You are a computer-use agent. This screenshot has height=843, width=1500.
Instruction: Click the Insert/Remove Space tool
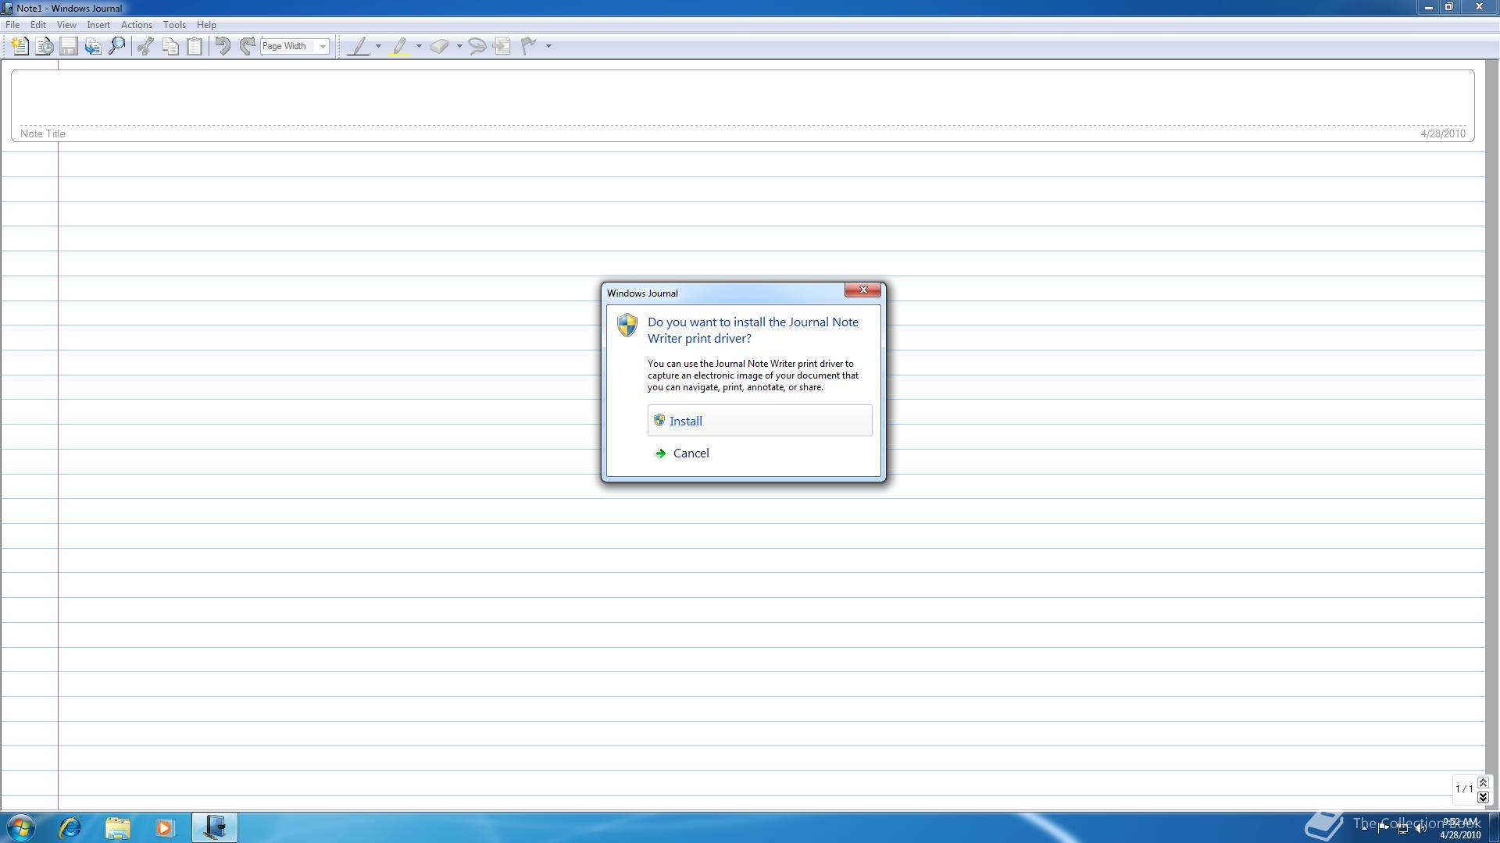[x=502, y=46]
